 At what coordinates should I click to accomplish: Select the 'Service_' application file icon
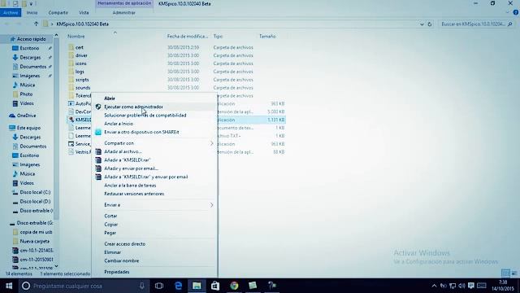71,144
